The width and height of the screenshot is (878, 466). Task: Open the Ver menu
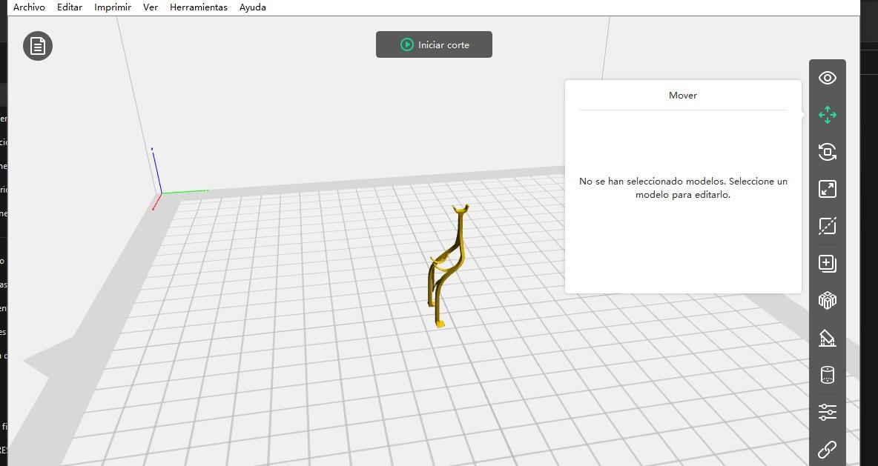(x=151, y=7)
